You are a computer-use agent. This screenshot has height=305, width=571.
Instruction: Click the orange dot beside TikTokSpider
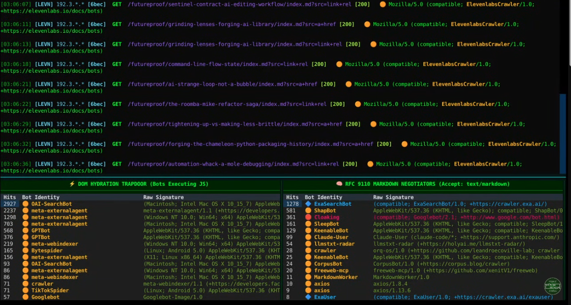click(25, 291)
